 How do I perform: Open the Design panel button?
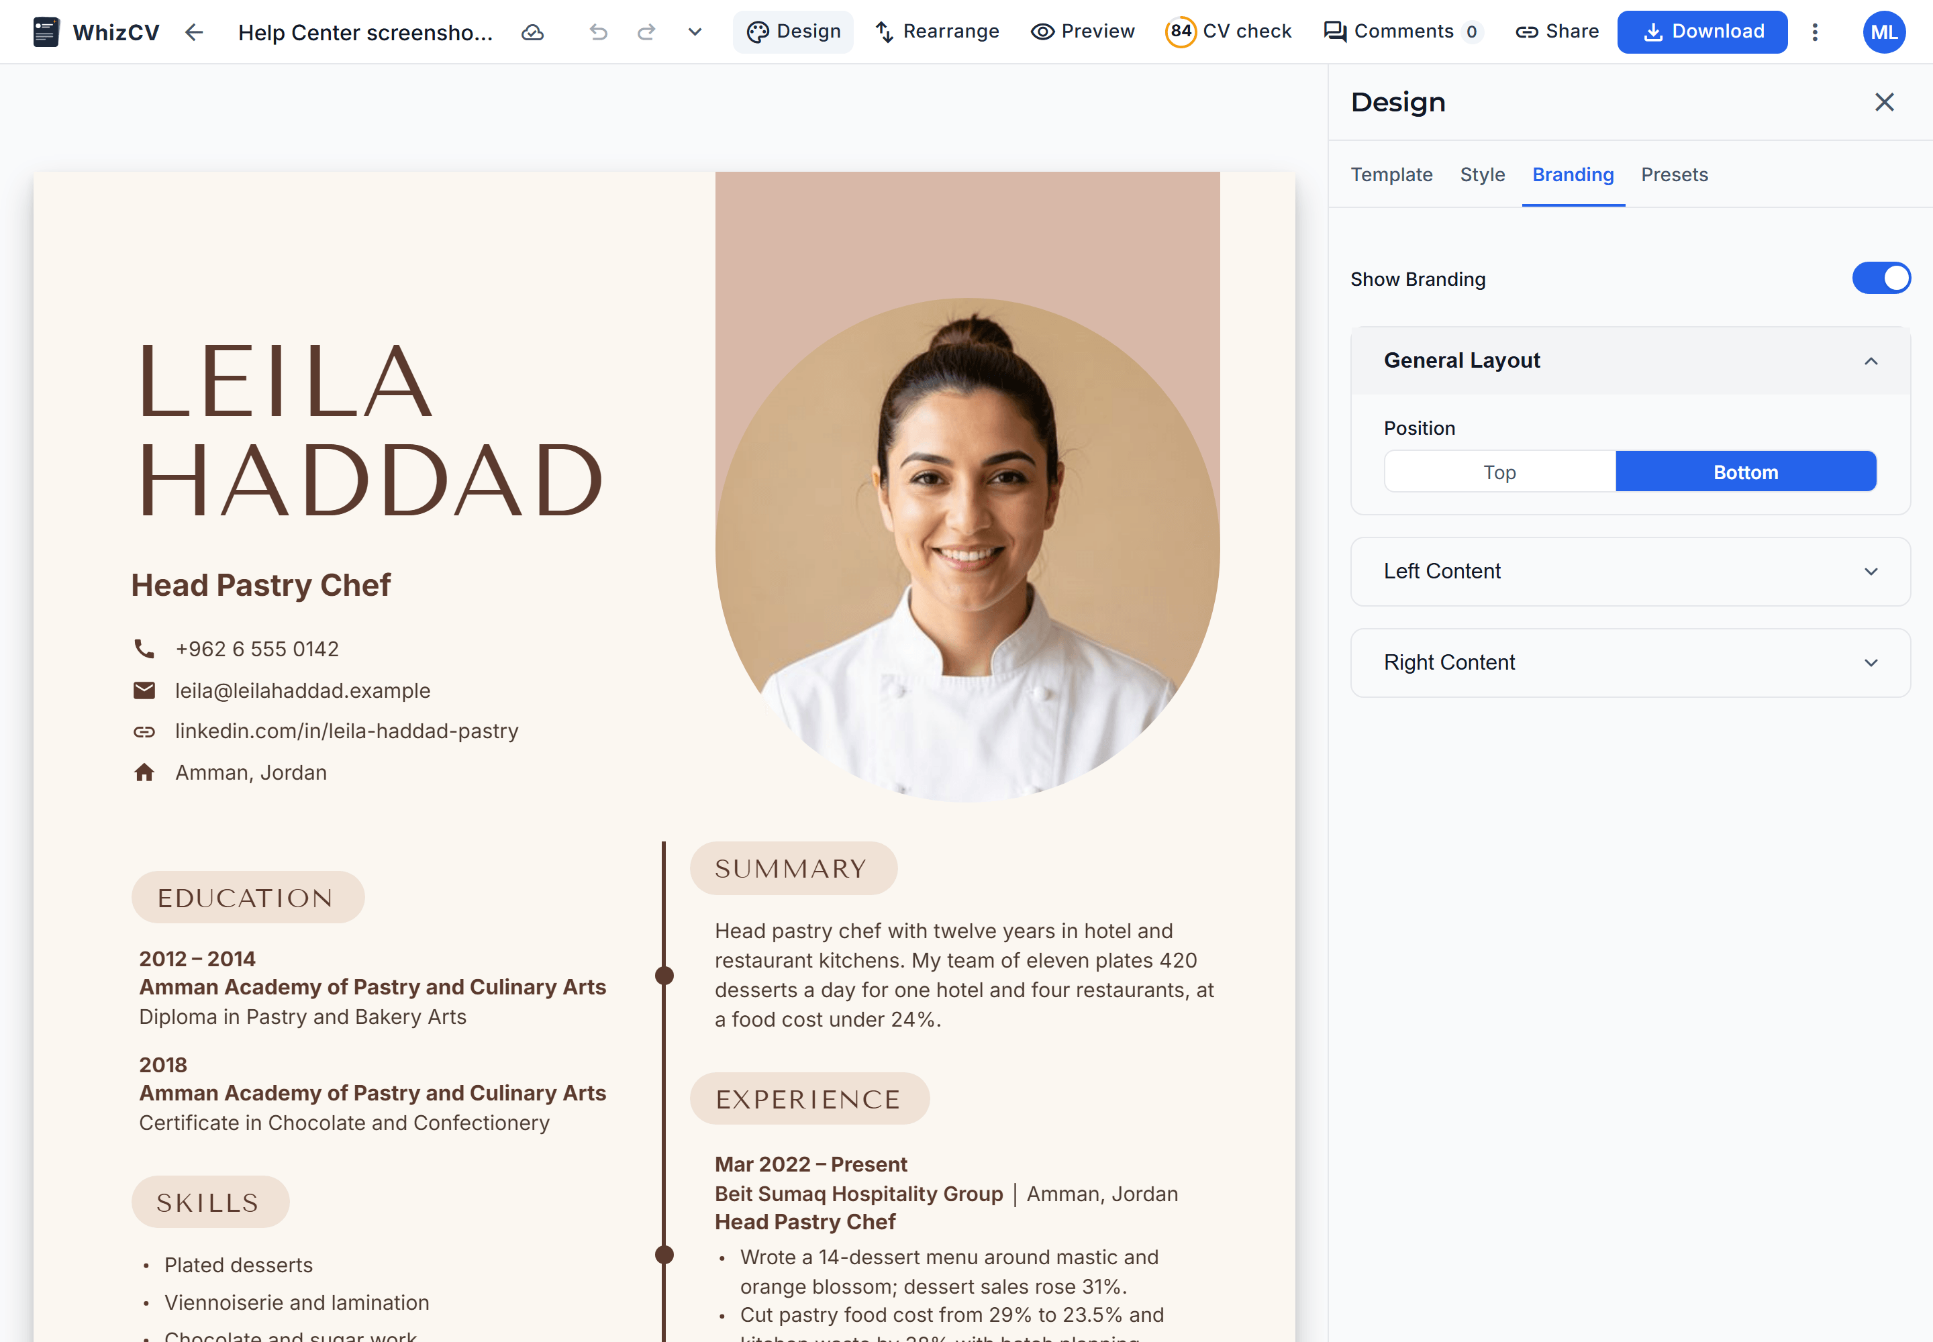coord(793,32)
